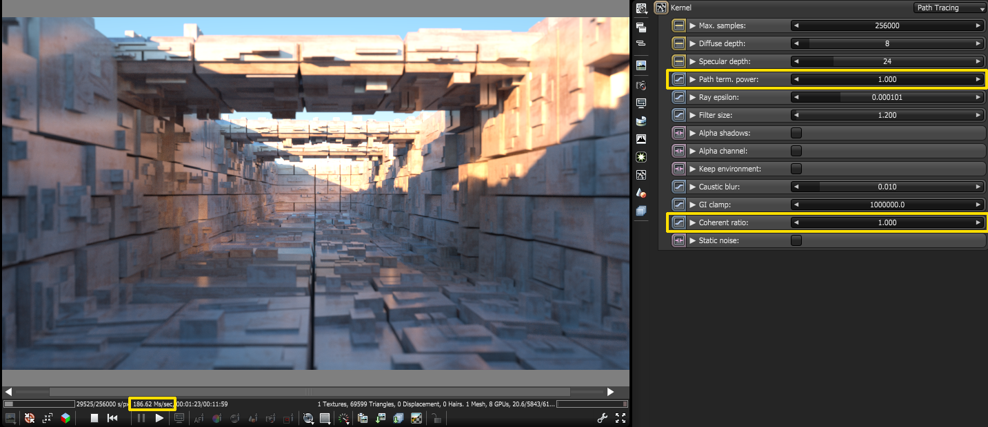The width and height of the screenshot is (988, 427).
Task: Click the save render image icon
Action: tap(381, 418)
